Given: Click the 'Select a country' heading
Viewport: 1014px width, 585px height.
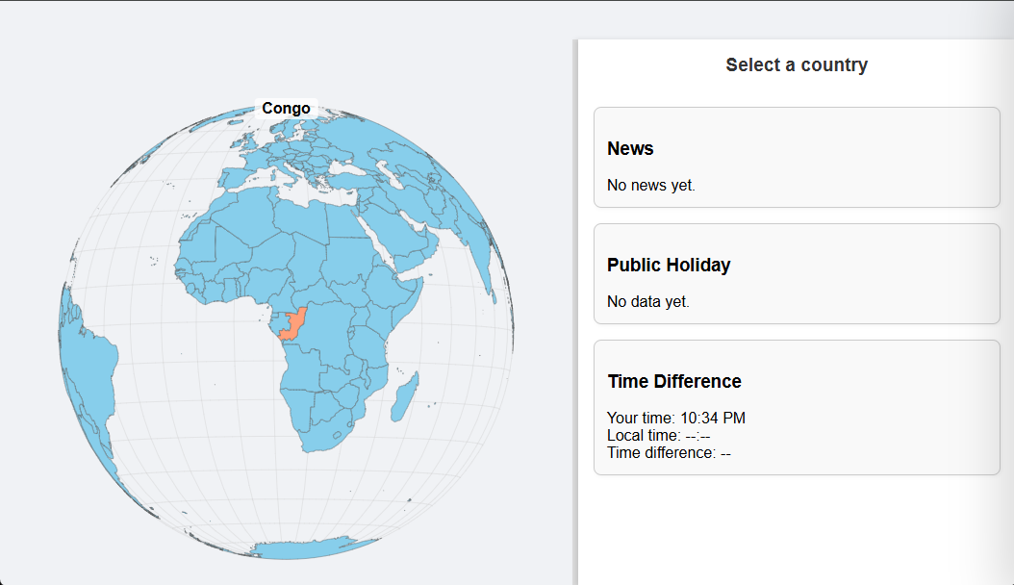Looking at the screenshot, I should (x=797, y=64).
